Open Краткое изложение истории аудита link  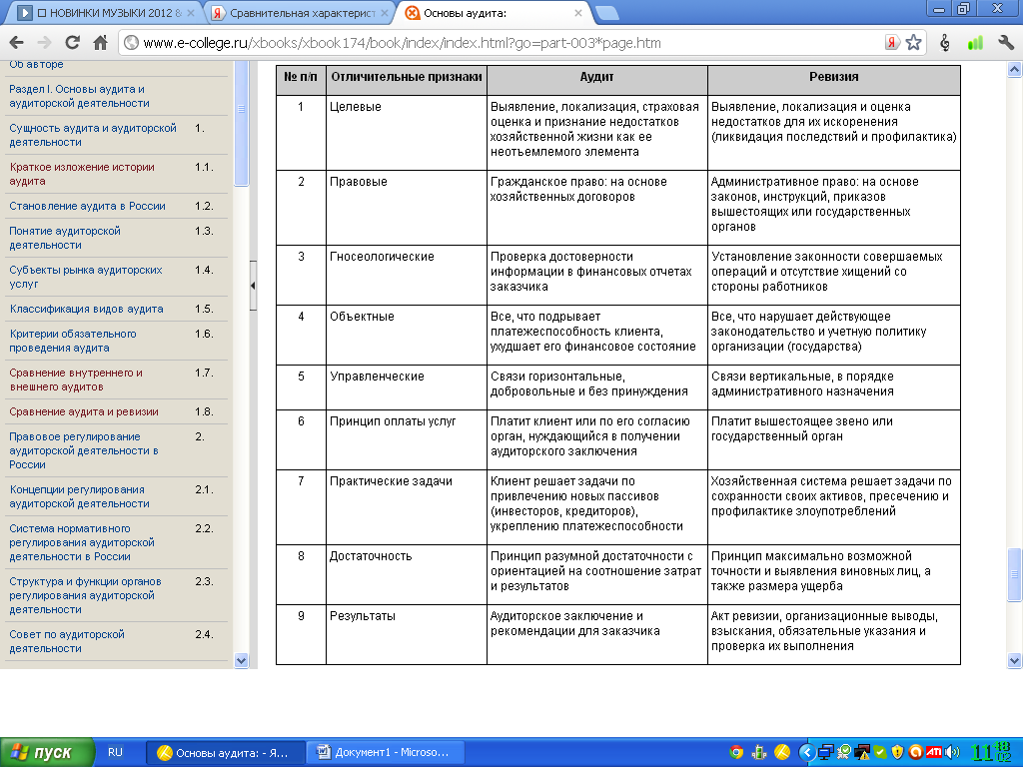[82, 174]
